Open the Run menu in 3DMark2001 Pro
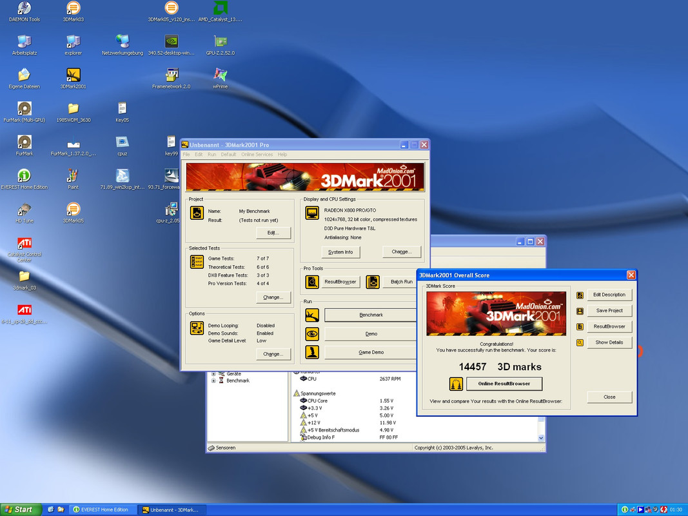 point(212,154)
